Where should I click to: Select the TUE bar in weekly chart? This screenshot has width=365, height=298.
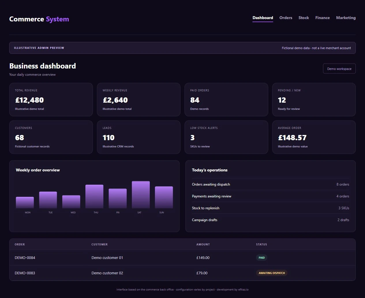48,200
